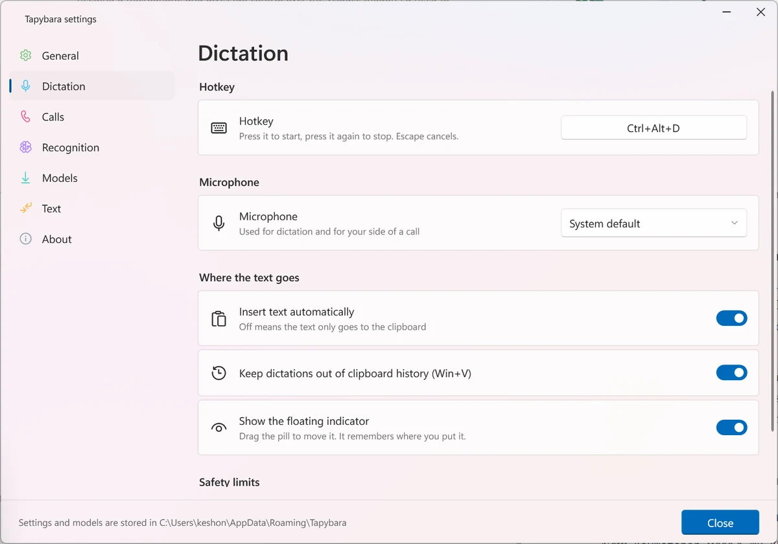This screenshot has width=778, height=544.
Task: Click the Tapybara settings window title
Action: pyautogui.click(x=60, y=19)
